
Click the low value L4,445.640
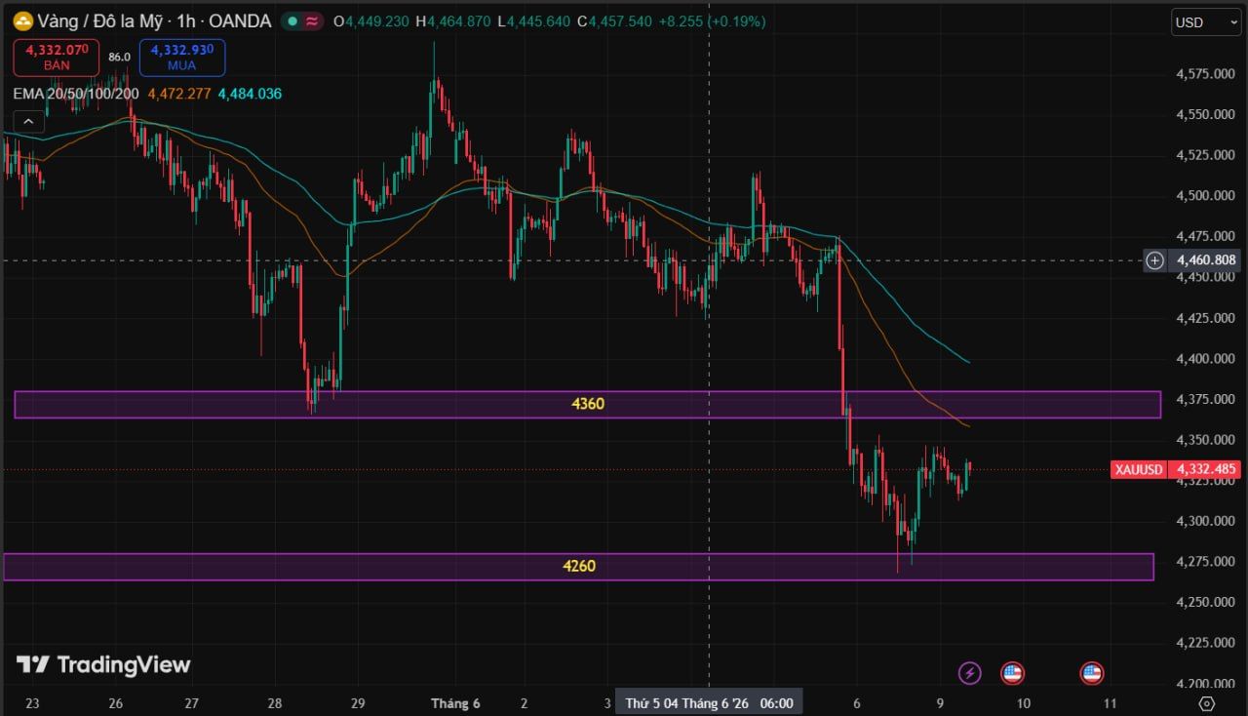[533, 20]
